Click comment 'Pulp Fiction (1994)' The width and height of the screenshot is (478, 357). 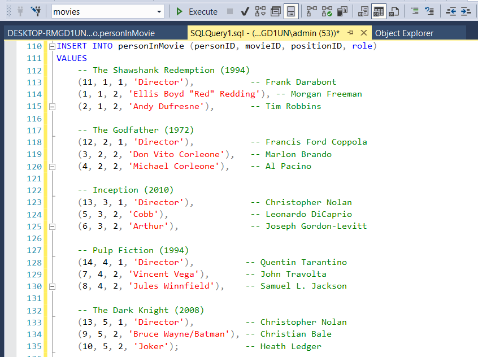[133, 250]
